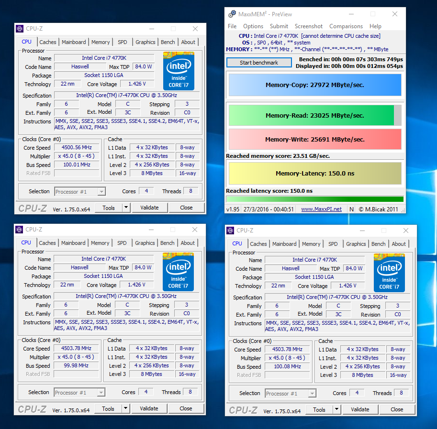Screen dimensions: 437x429
Task: Switch to Caches tab in bottom-left CPU-Z
Action: [47, 243]
